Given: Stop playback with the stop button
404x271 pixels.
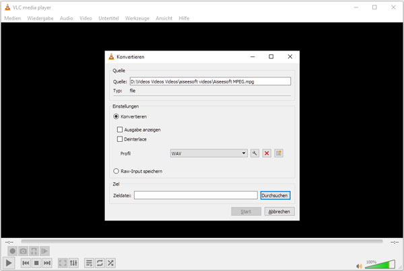Looking at the screenshot, I should [x=36, y=263].
